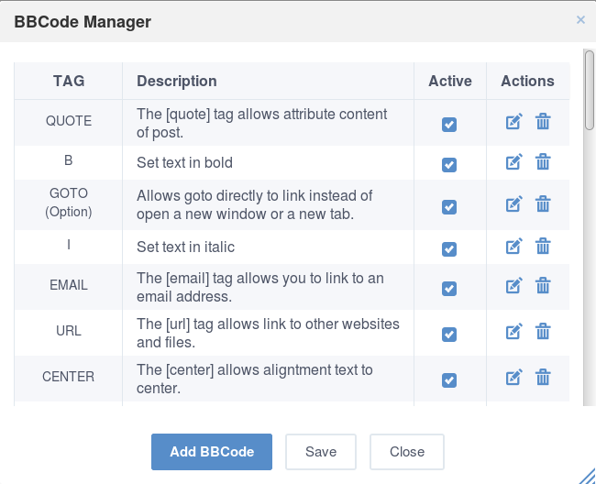
Task: Dismiss dialog with the X icon
Action: 580,20
